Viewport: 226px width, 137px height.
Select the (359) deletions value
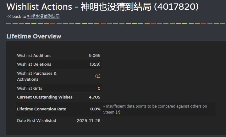(95, 64)
